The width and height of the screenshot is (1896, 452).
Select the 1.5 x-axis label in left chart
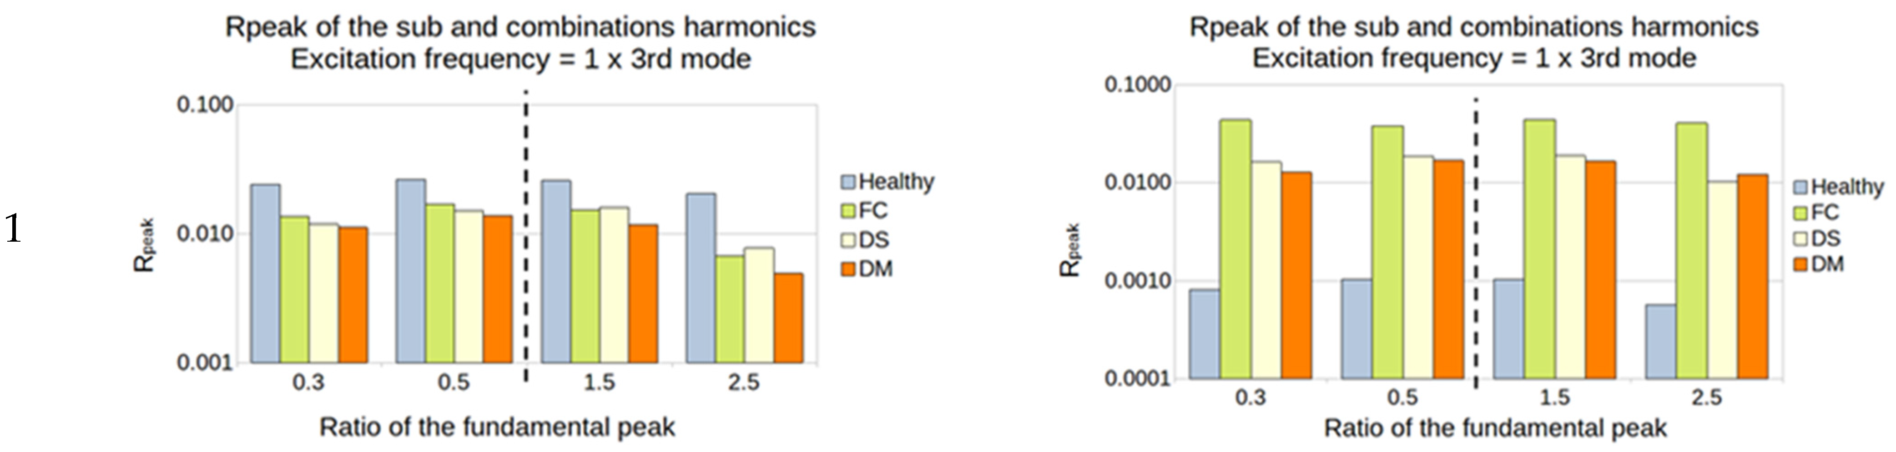(x=599, y=383)
